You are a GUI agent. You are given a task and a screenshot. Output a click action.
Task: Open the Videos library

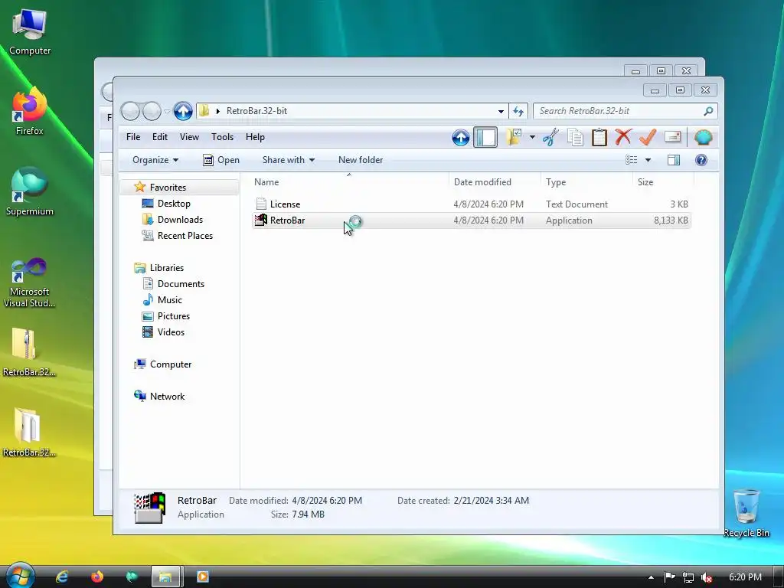[171, 332]
